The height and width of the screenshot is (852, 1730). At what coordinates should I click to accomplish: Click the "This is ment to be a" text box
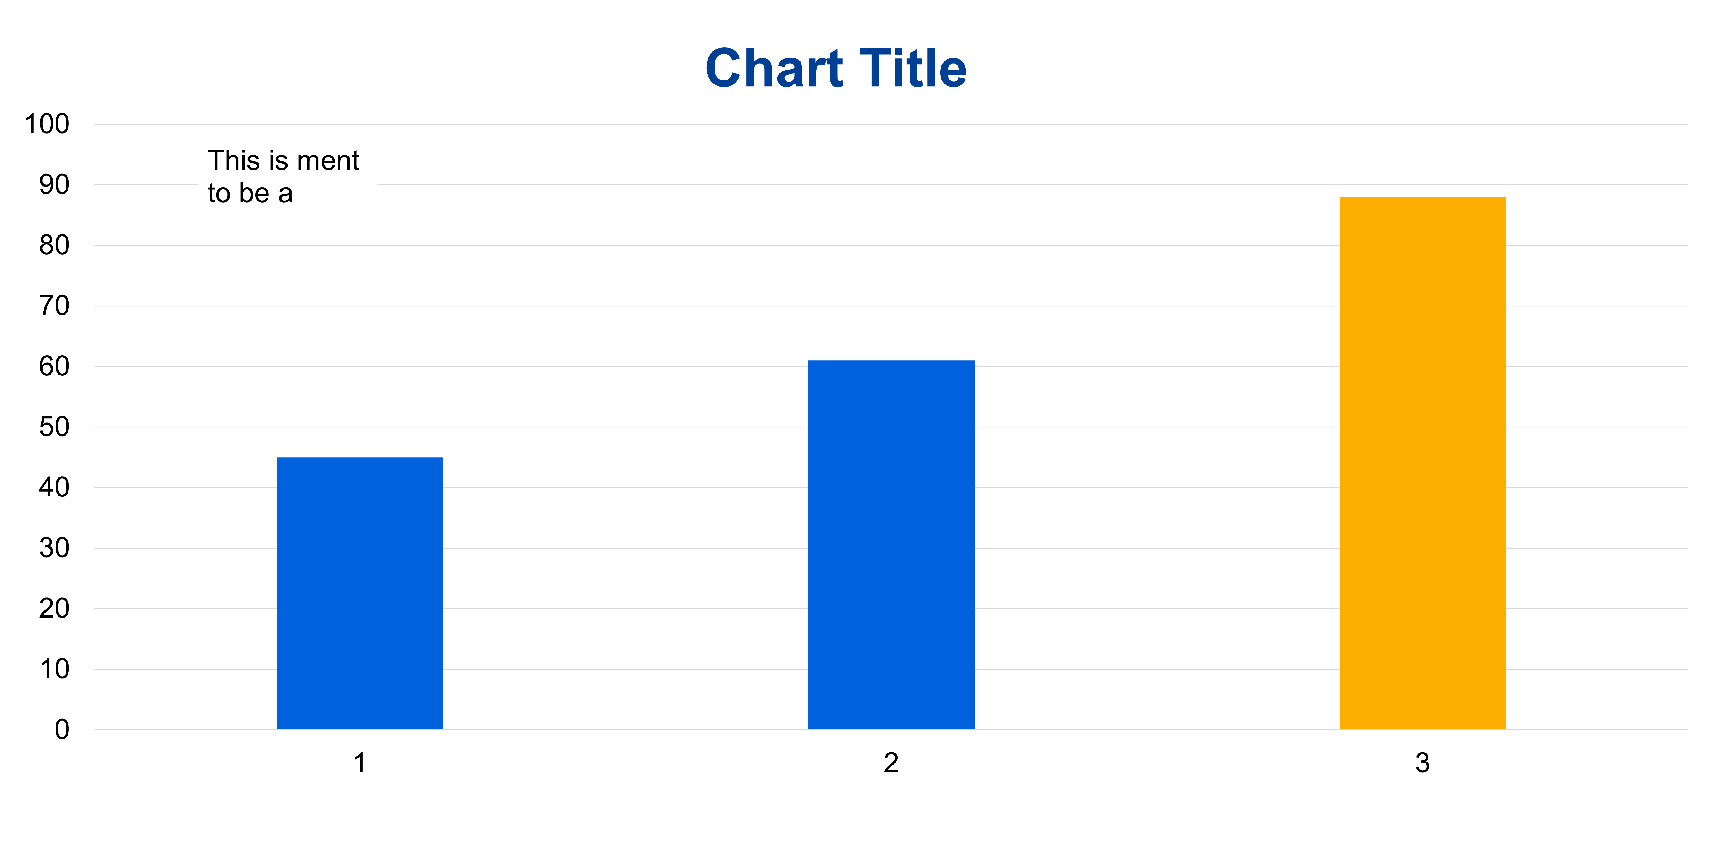pos(283,177)
